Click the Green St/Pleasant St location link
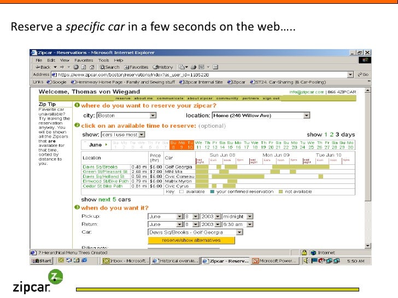This screenshot has height=298, width=398. (x=105, y=172)
